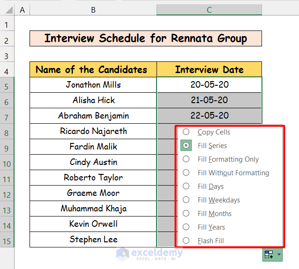Click the Interview Schedule title cell
The image size is (299, 269).
point(145,38)
